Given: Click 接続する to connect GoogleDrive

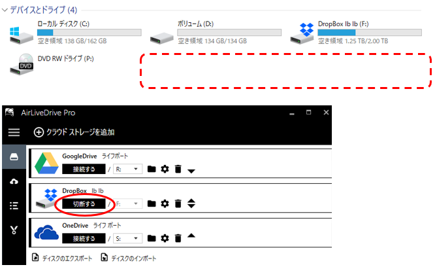Looking at the screenshot, I should [x=84, y=169].
